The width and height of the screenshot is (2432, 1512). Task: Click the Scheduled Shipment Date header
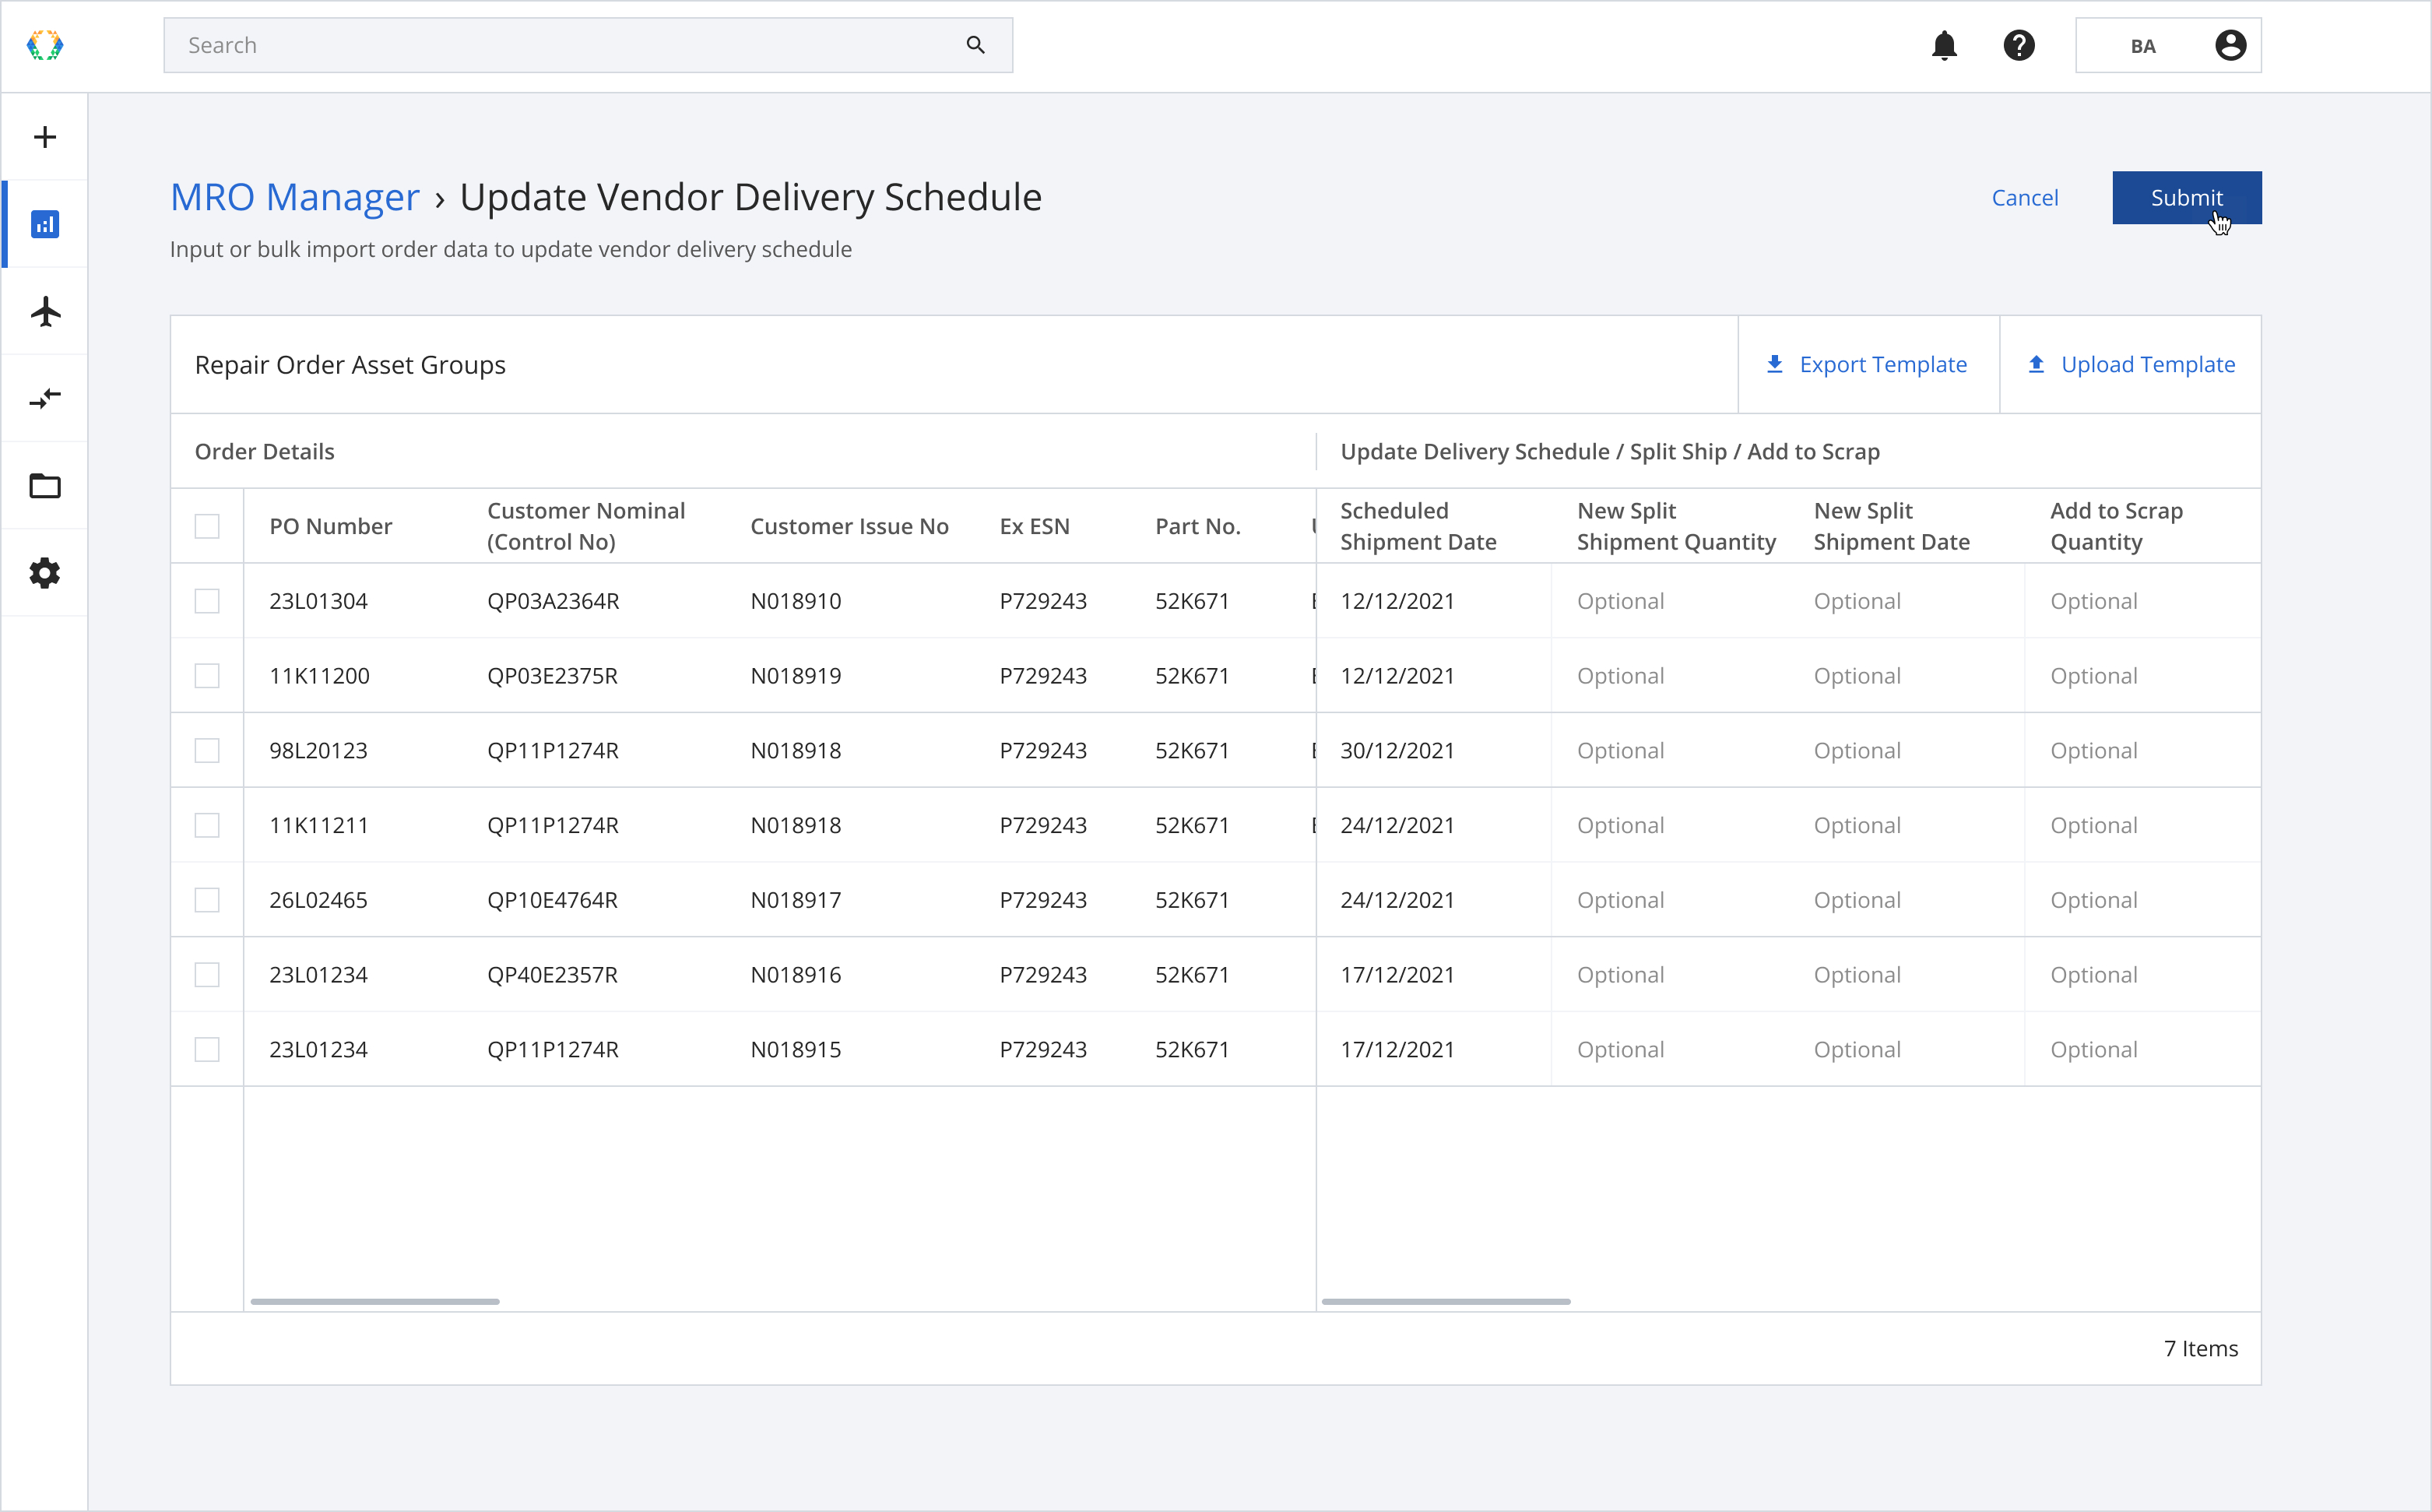[1418, 526]
